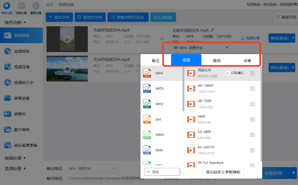Select 音频转换 in the sidebar
This screenshot has height=185, width=298.
22,51
